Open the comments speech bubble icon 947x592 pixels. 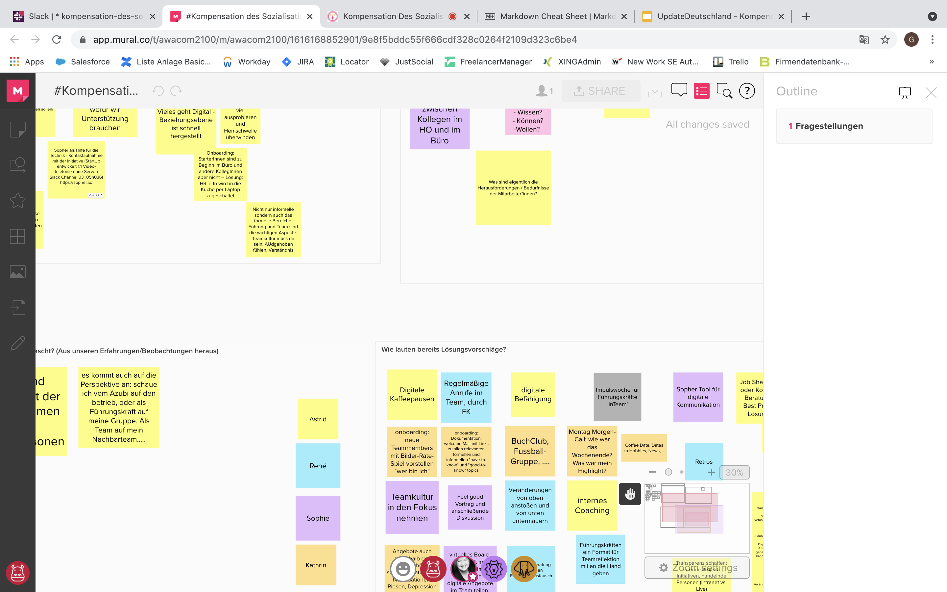(679, 90)
